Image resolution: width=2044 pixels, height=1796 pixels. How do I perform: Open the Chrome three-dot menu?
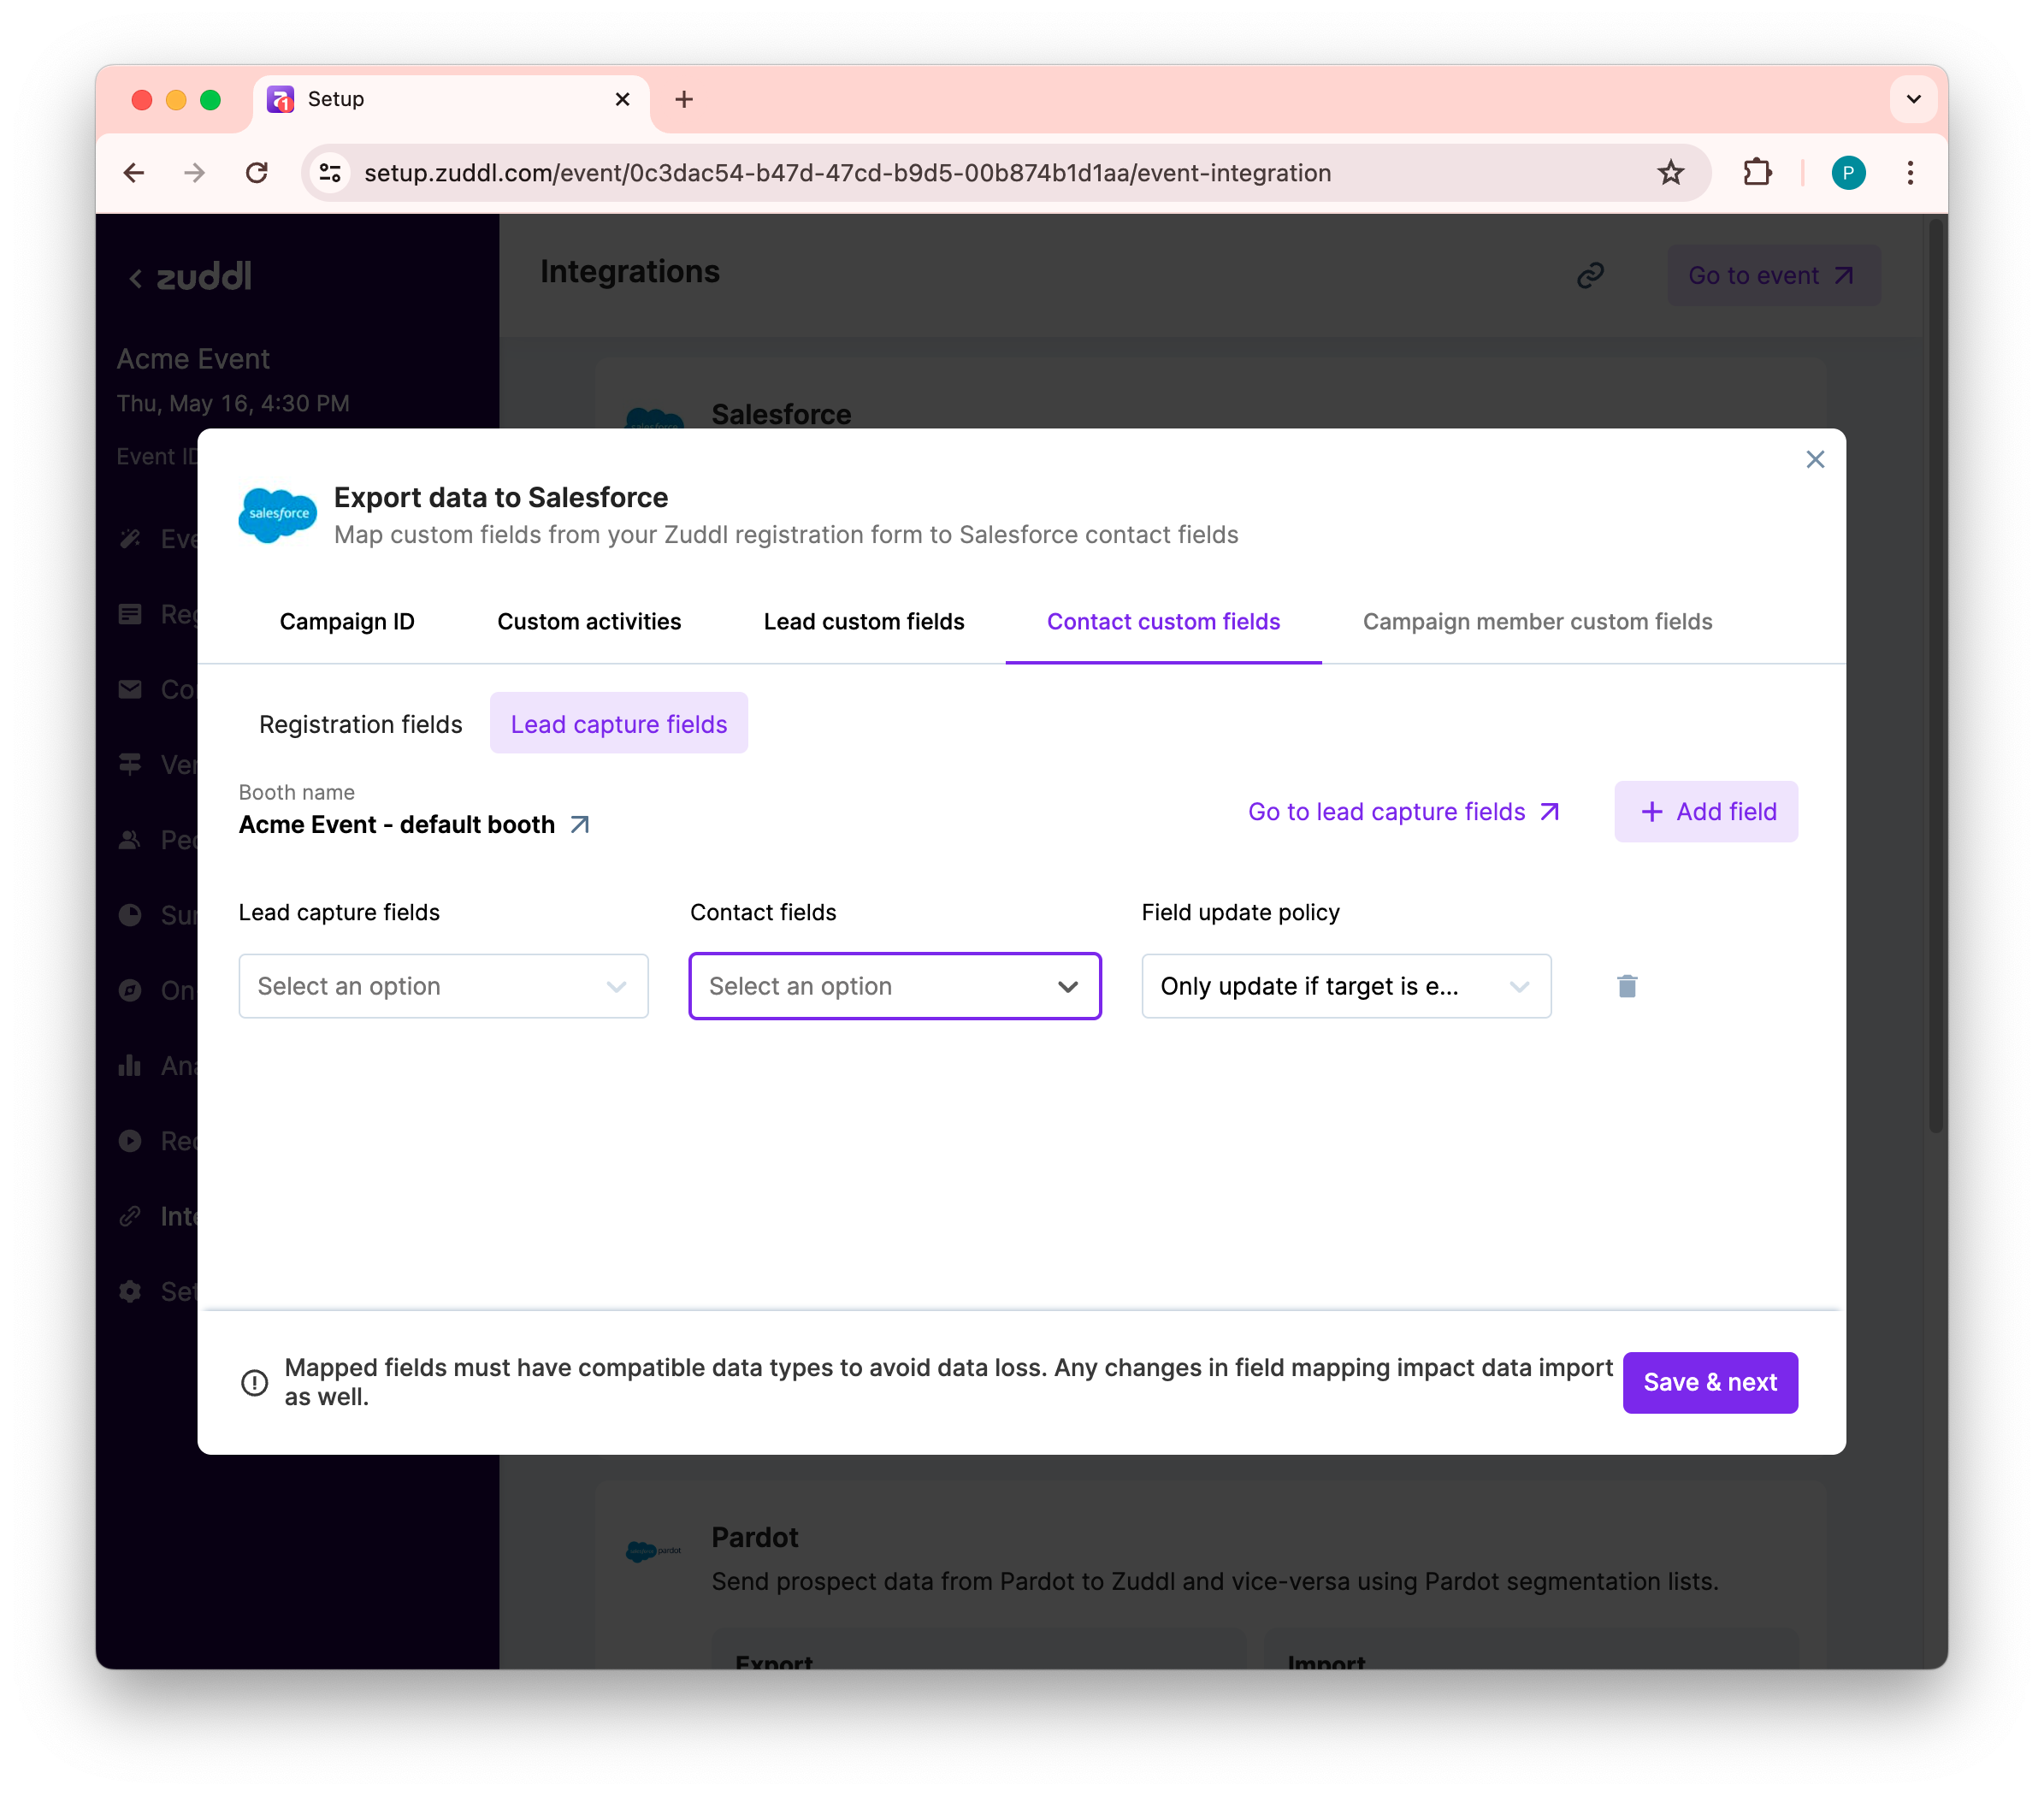1909,173
